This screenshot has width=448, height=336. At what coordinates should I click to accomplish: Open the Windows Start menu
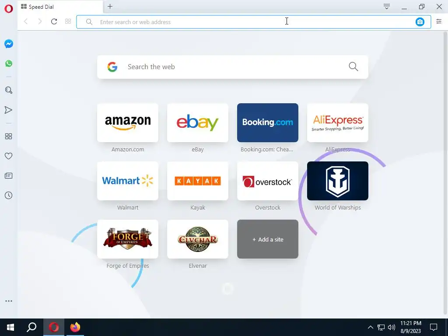pos(10,327)
